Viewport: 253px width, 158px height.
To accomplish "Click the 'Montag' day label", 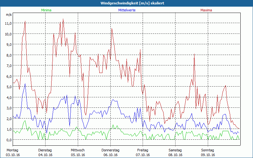I will pos(12,150).
